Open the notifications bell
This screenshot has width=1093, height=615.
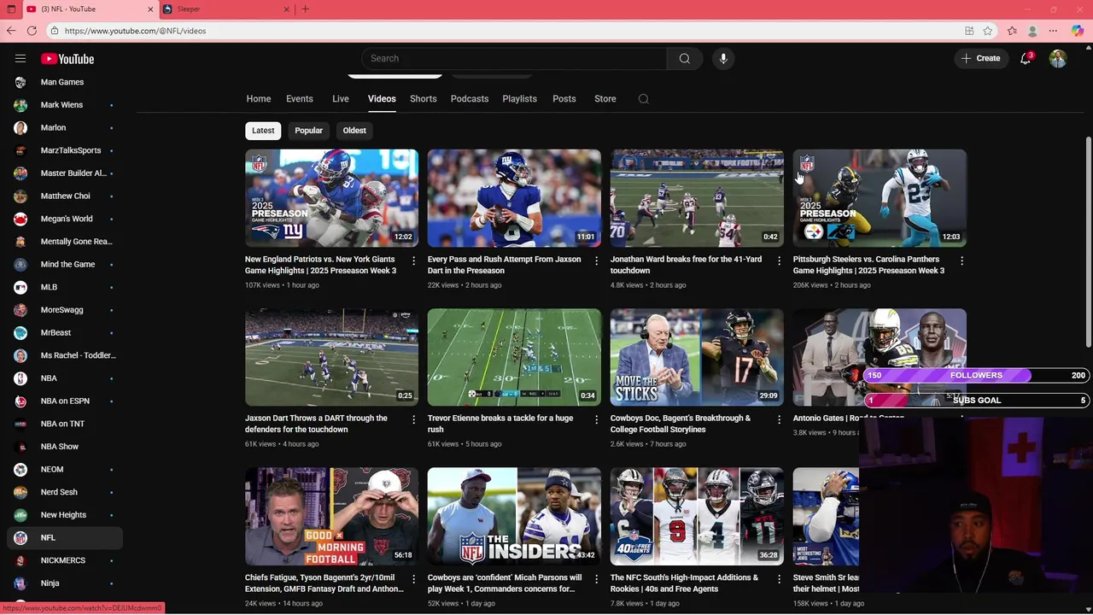(x=1026, y=58)
